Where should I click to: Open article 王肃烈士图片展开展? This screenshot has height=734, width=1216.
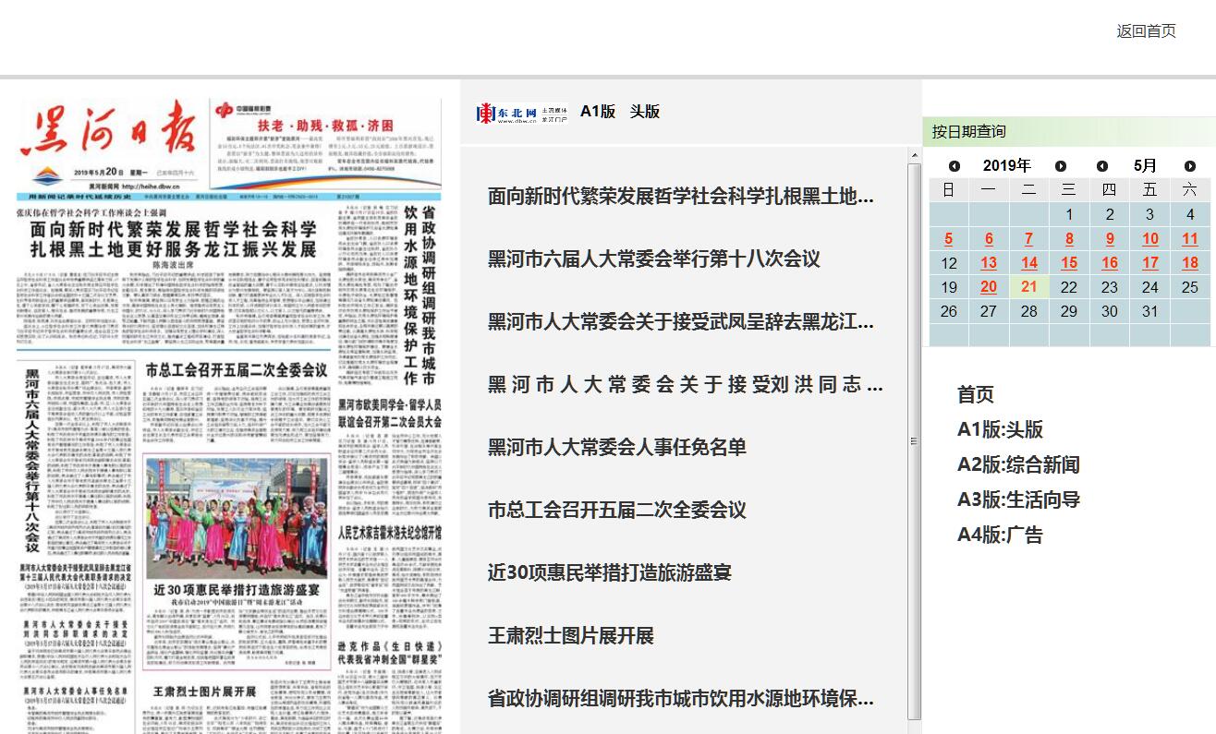tap(570, 635)
